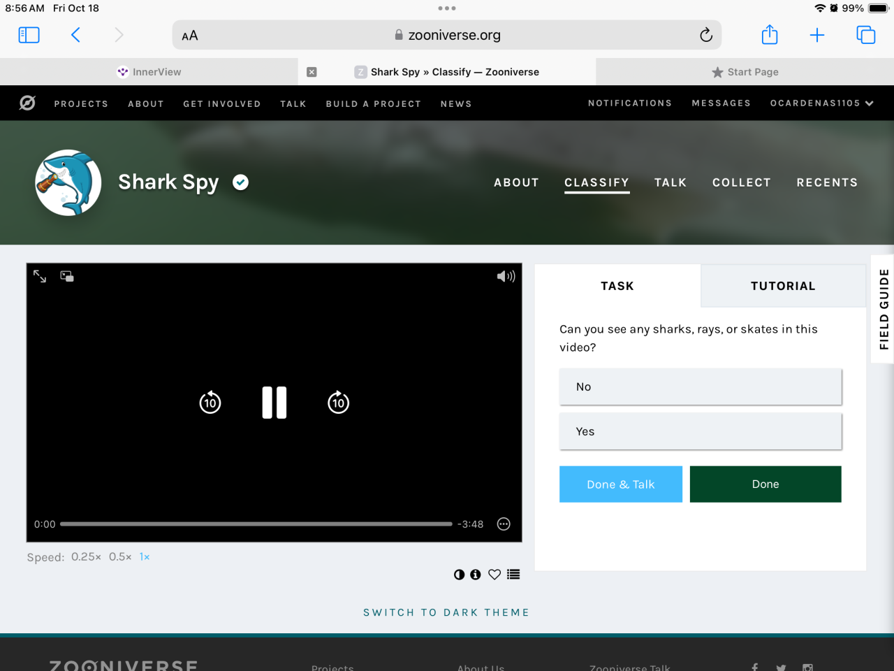Open the AA reader view menu
Viewport: 894px width, 671px height.
[190, 36]
